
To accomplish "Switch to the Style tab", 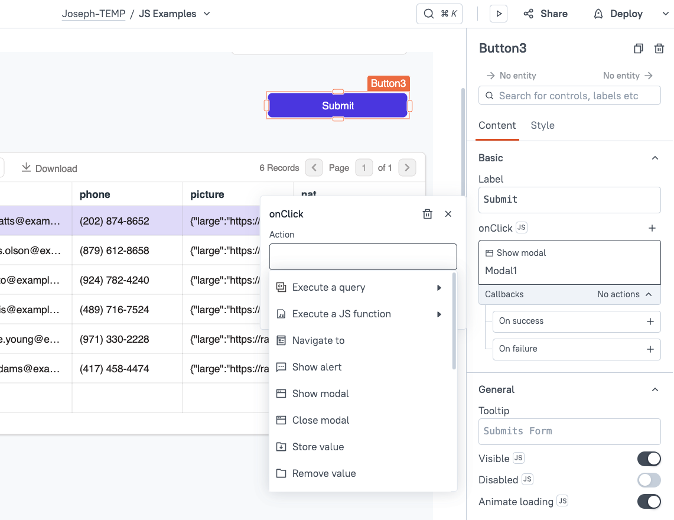I will point(542,125).
